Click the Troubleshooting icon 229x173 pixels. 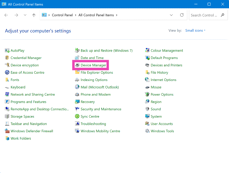pos(77,124)
